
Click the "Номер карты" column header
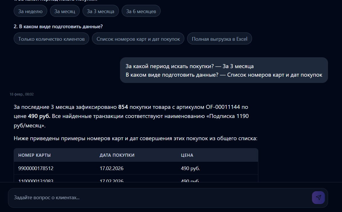[x=35, y=155]
